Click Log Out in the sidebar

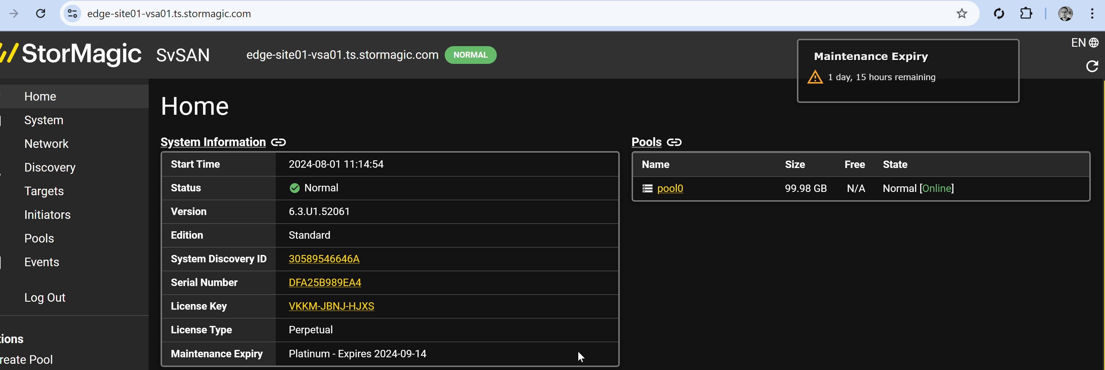tap(45, 298)
